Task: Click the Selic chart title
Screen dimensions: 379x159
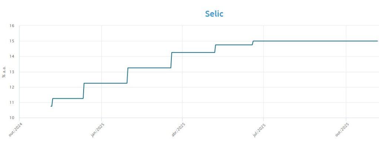Action: point(214,14)
